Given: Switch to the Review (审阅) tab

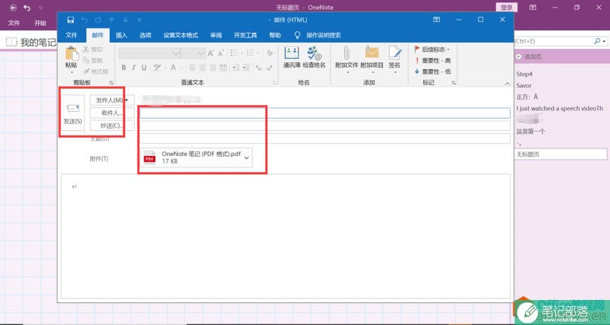Looking at the screenshot, I should [216, 35].
